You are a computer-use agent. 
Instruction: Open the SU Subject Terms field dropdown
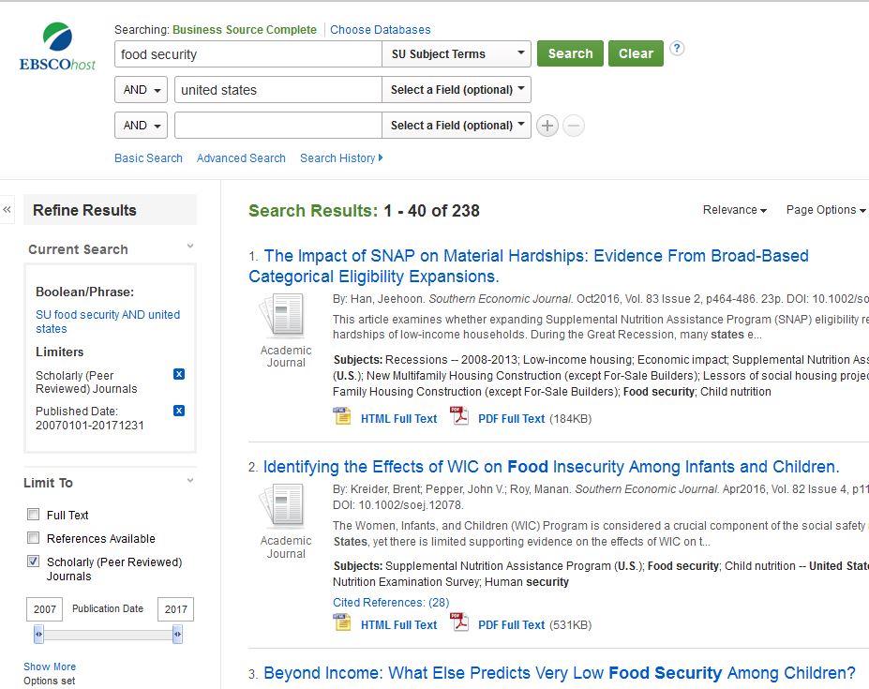tap(457, 53)
